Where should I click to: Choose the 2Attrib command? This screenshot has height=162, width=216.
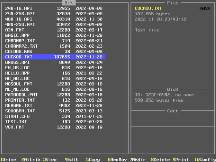click(31, 160)
